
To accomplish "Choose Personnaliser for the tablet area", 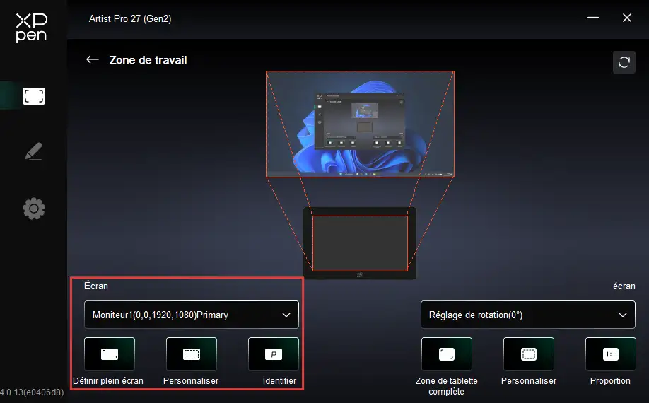I will click(528, 354).
